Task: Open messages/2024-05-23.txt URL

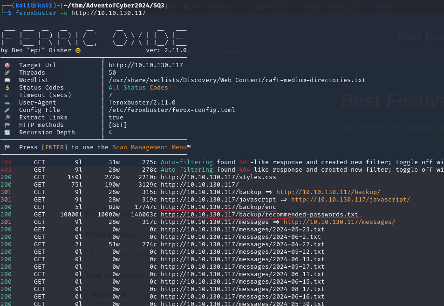Action: (x=243, y=229)
